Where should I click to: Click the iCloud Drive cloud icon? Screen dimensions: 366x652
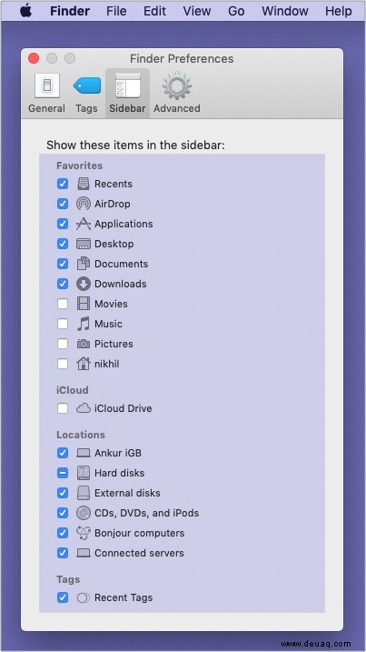pos(84,408)
